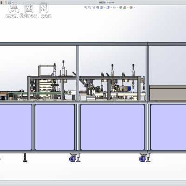186x186 pixels.
Task: Select the gray box on the right table
Action: [x=168, y=93]
